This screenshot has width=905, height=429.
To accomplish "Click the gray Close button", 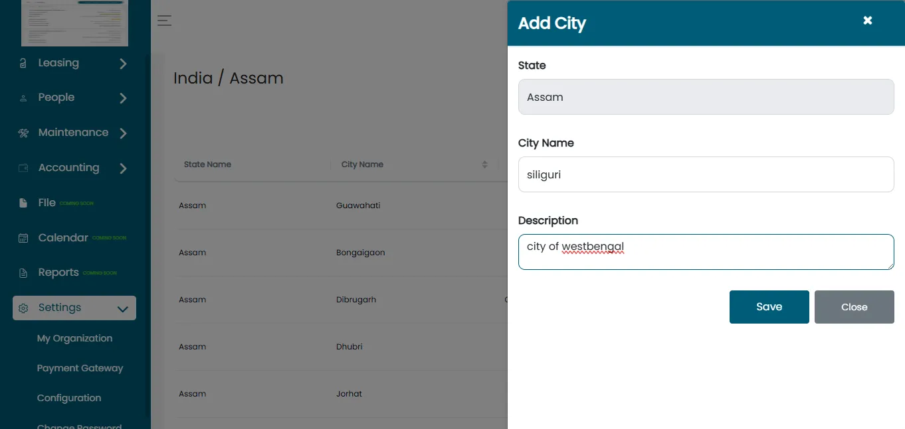I will (x=854, y=307).
